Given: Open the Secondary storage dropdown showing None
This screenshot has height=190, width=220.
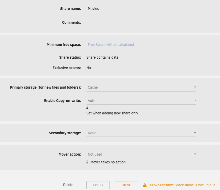Looking at the screenshot, I should [x=141, y=133].
